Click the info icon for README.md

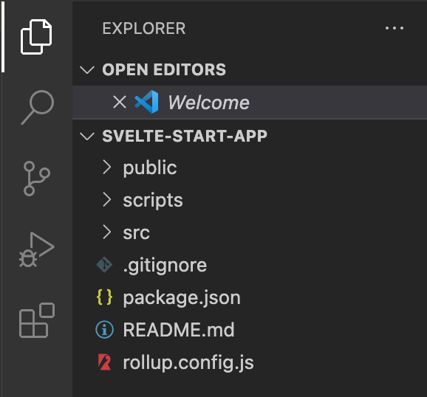coord(105,330)
